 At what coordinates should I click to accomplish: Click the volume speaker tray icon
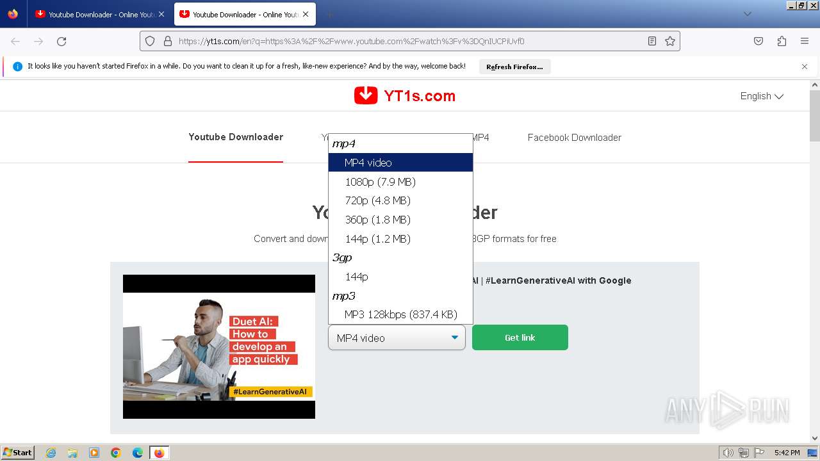tap(728, 453)
